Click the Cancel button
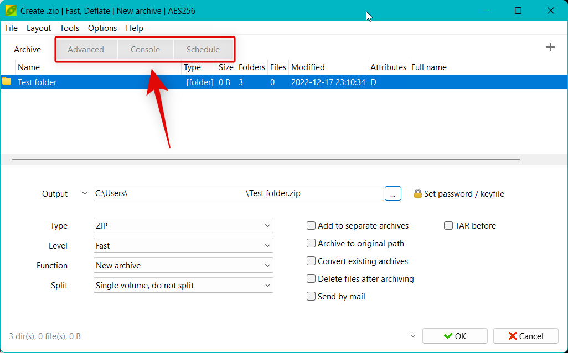The image size is (568, 353). [x=525, y=336]
